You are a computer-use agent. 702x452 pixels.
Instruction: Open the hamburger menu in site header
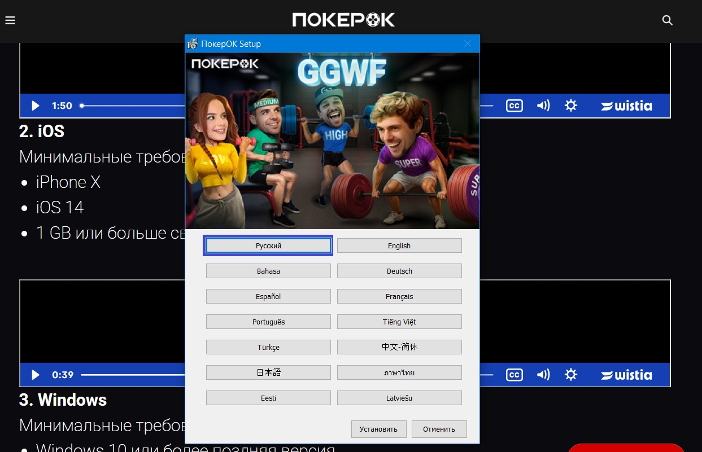pos(10,21)
